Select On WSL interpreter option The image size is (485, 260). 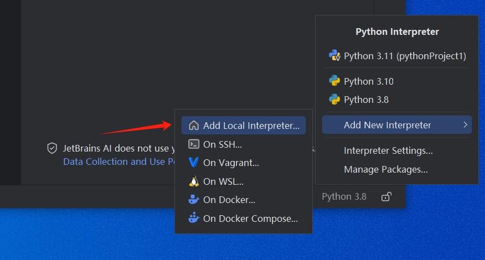click(x=244, y=181)
